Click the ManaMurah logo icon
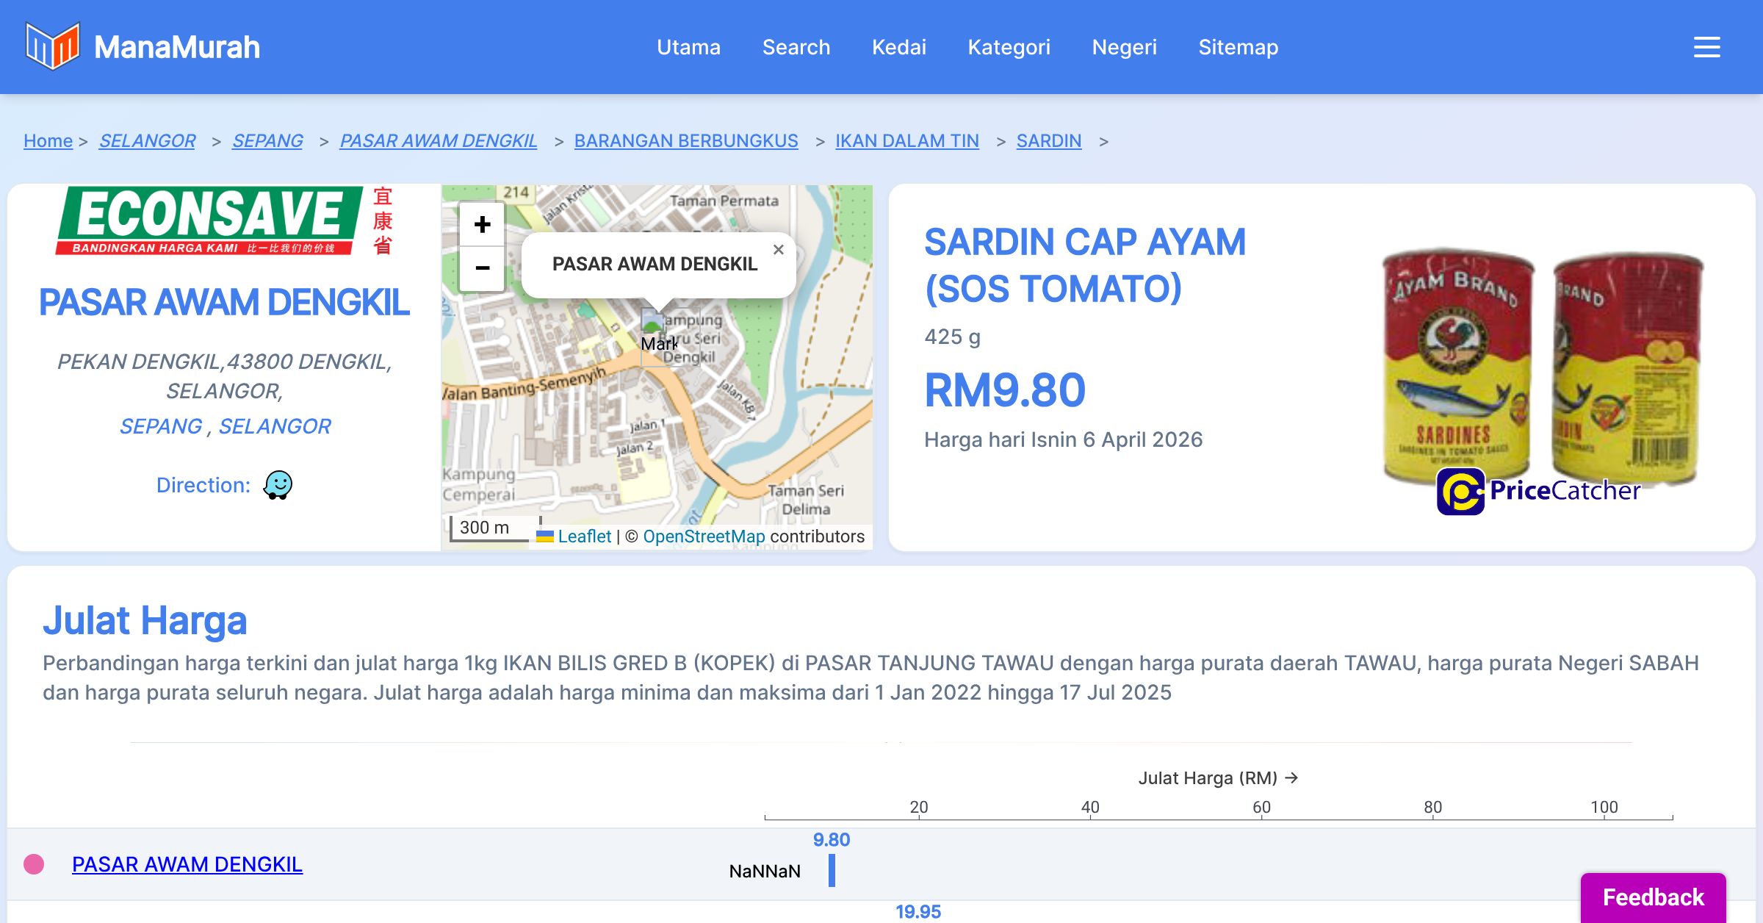This screenshot has height=923, width=1763. [x=51, y=46]
